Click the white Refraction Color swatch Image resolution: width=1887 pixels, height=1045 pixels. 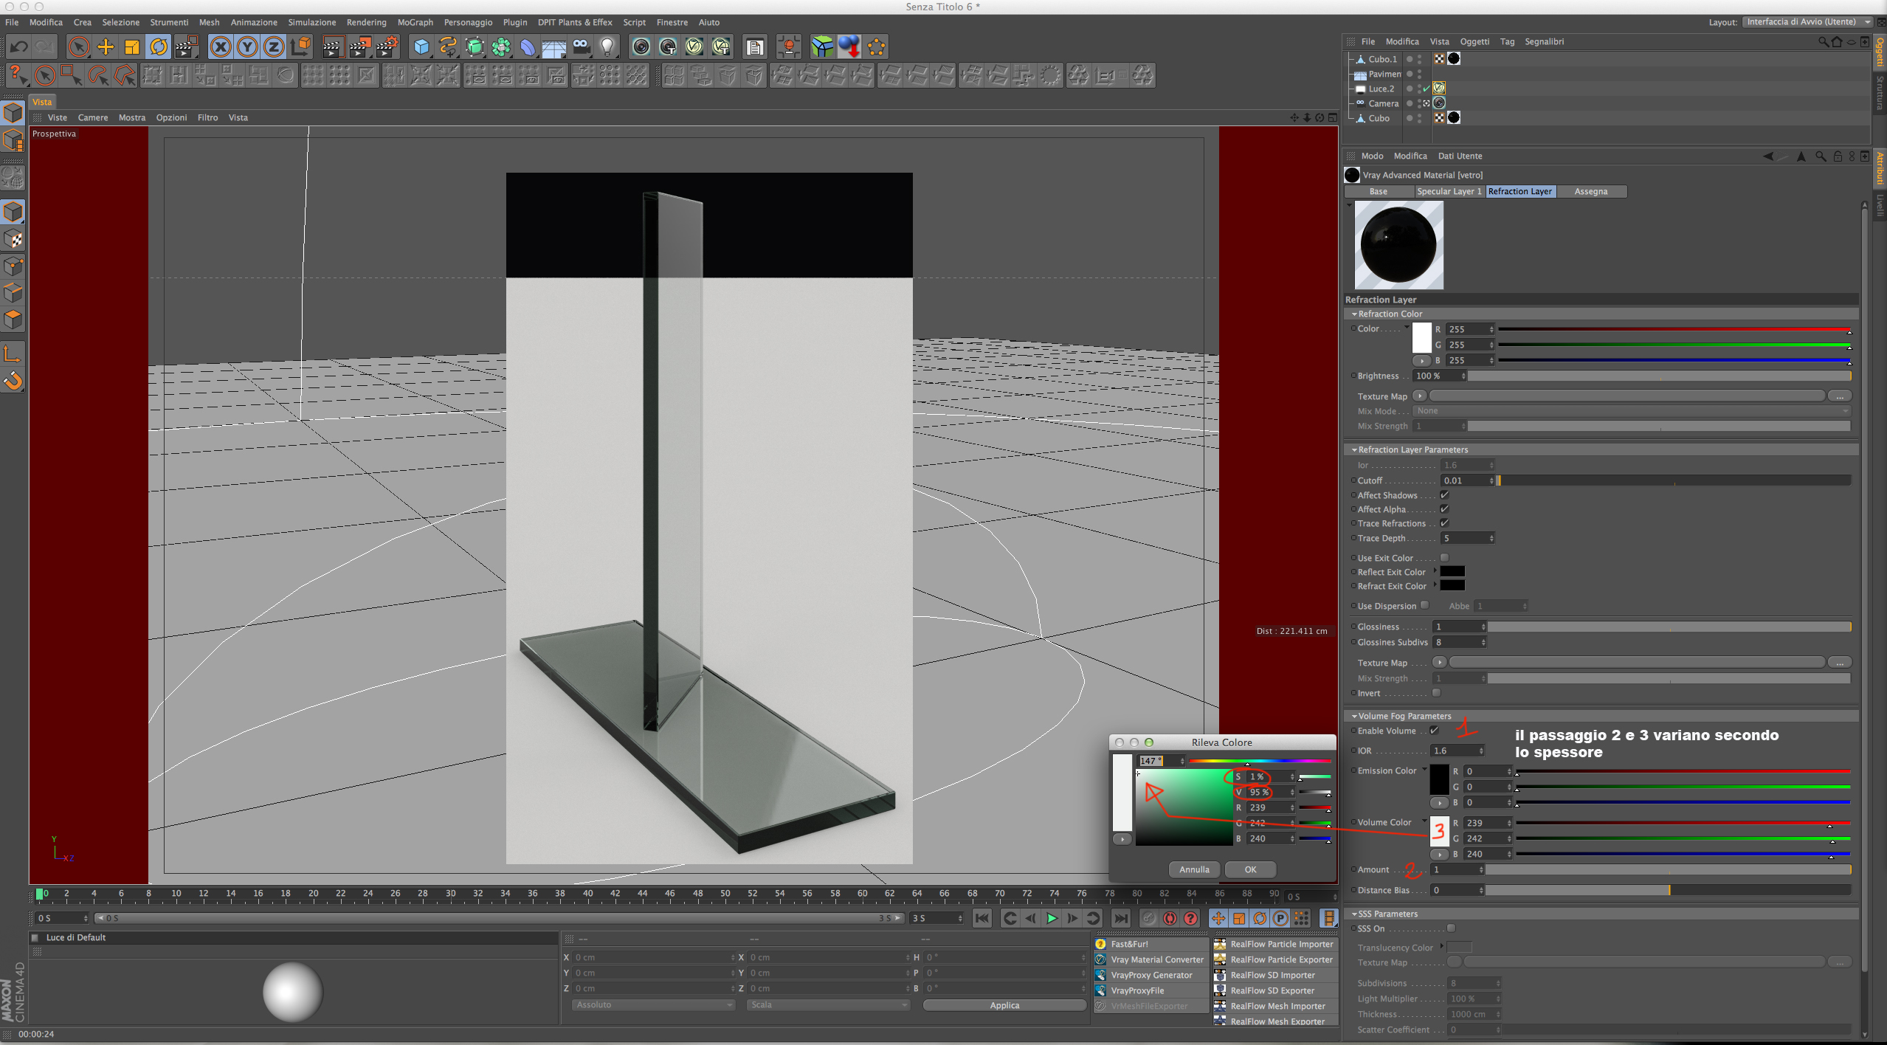pyautogui.click(x=1421, y=337)
